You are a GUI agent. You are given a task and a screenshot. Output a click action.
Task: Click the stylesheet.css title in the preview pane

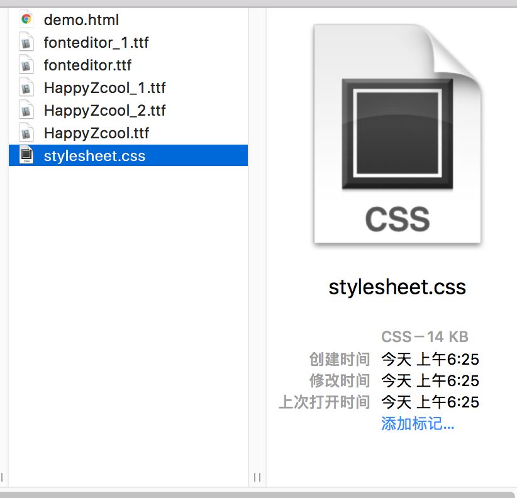(397, 287)
